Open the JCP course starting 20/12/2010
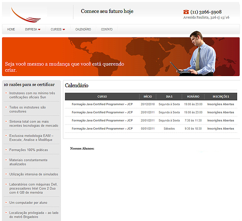242x221 pixels. point(102,104)
